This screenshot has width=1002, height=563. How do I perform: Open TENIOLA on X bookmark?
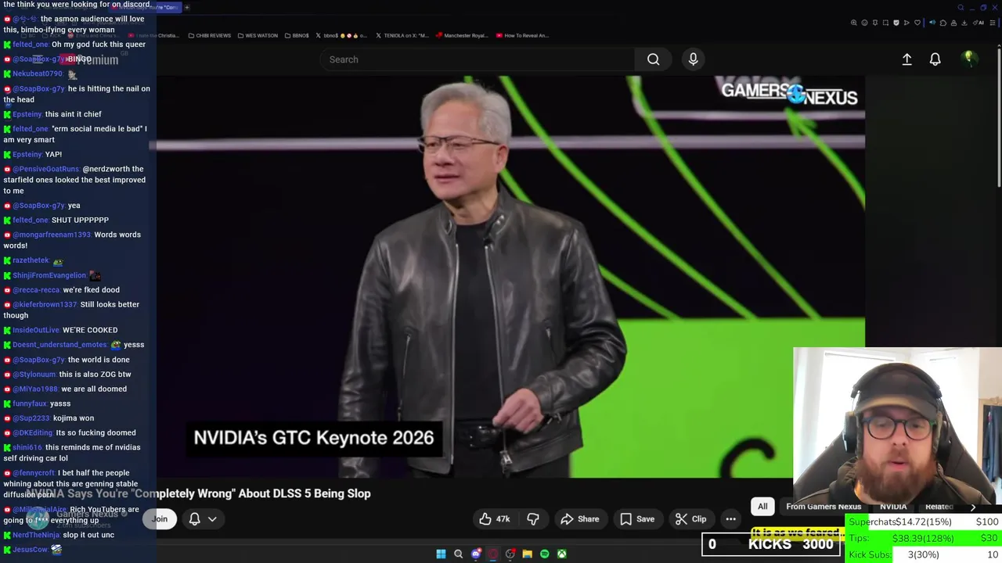(402, 35)
